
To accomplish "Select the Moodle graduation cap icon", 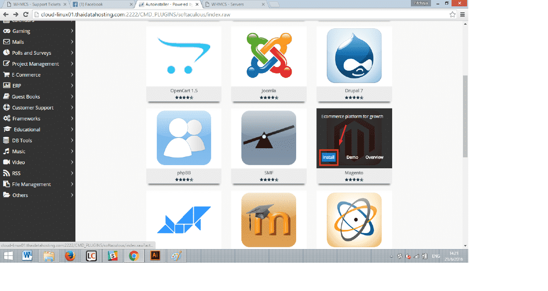I will [x=269, y=219].
